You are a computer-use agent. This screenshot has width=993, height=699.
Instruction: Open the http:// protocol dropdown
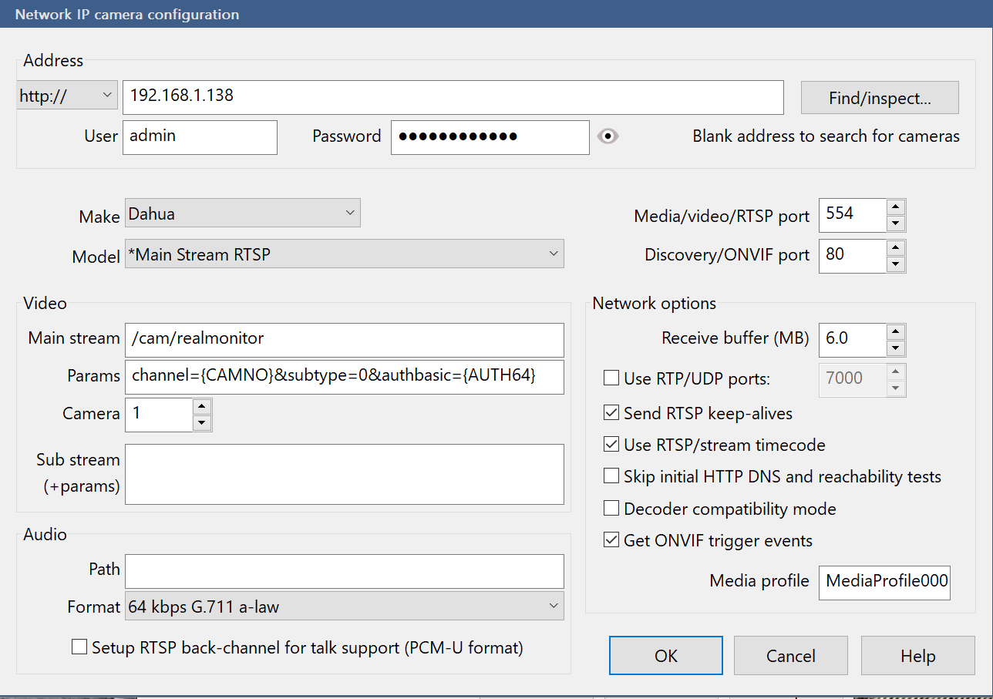(66, 96)
